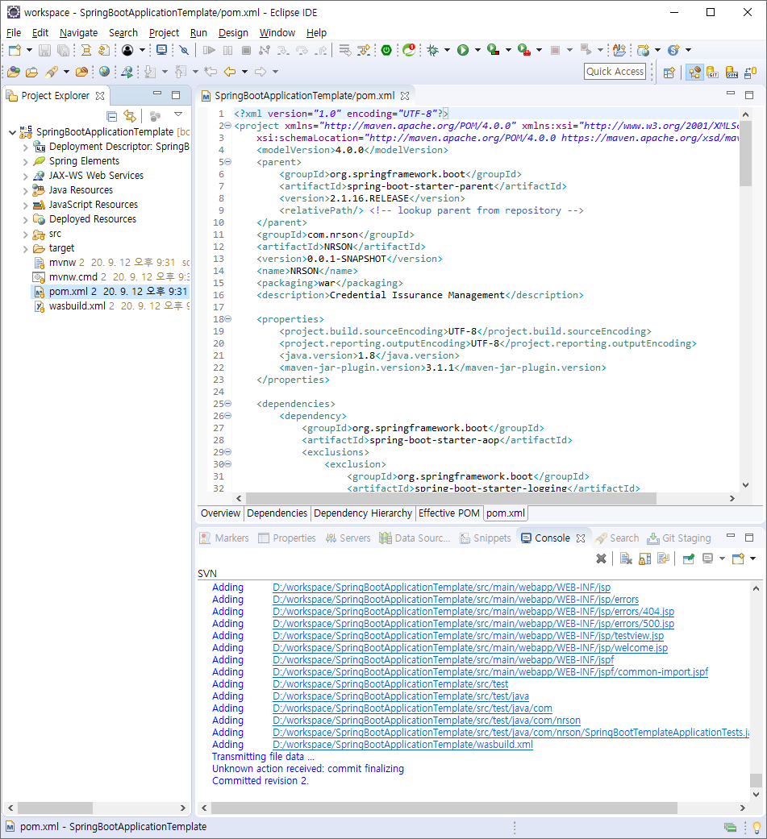Image resolution: width=767 pixels, height=839 pixels.
Task: Toggle the Java EE perspective button
Action: (x=694, y=73)
